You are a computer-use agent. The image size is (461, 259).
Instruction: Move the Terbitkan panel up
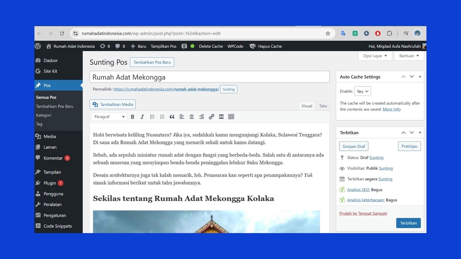pyautogui.click(x=403, y=133)
